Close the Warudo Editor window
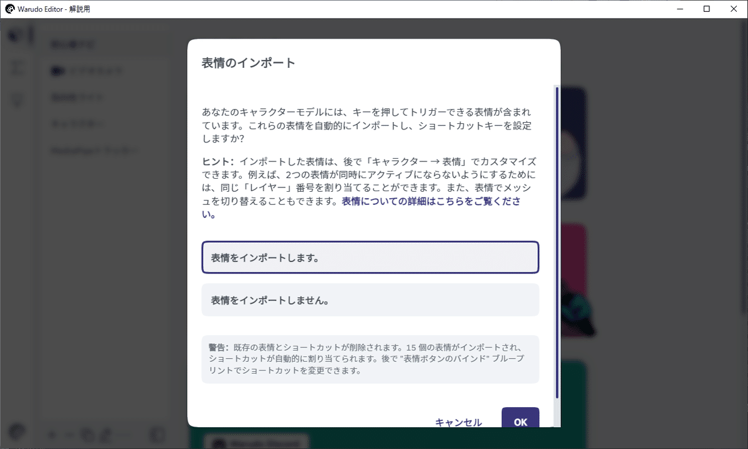The width and height of the screenshot is (748, 449). pyautogui.click(x=734, y=9)
